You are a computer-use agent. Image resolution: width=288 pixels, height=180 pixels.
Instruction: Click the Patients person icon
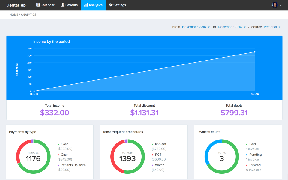(x=63, y=5)
